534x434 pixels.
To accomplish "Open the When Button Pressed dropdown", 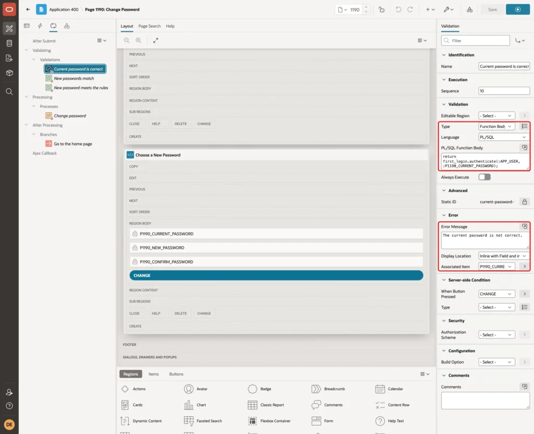I will [496, 294].
